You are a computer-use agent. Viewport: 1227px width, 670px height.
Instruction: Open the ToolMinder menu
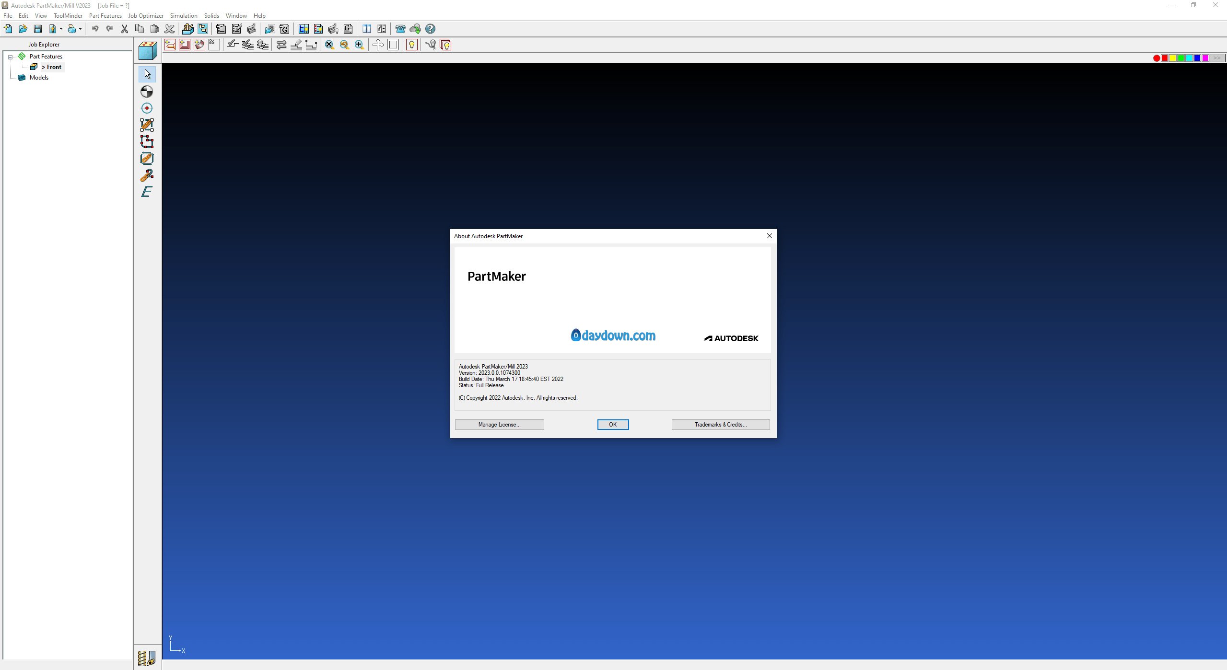pos(68,16)
